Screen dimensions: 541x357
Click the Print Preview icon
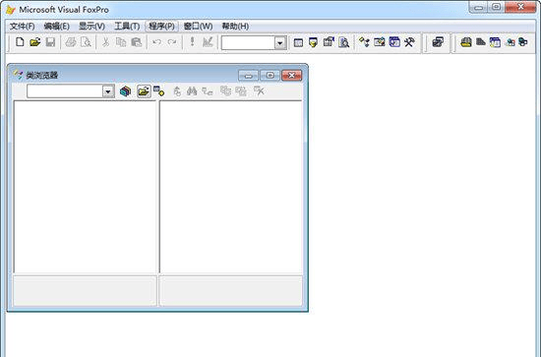pos(86,42)
